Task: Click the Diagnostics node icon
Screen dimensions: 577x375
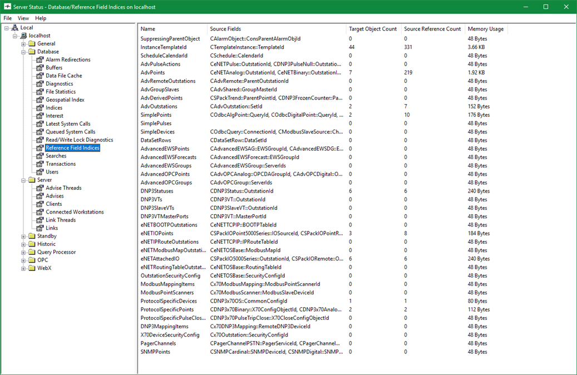Action: click(x=40, y=84)
